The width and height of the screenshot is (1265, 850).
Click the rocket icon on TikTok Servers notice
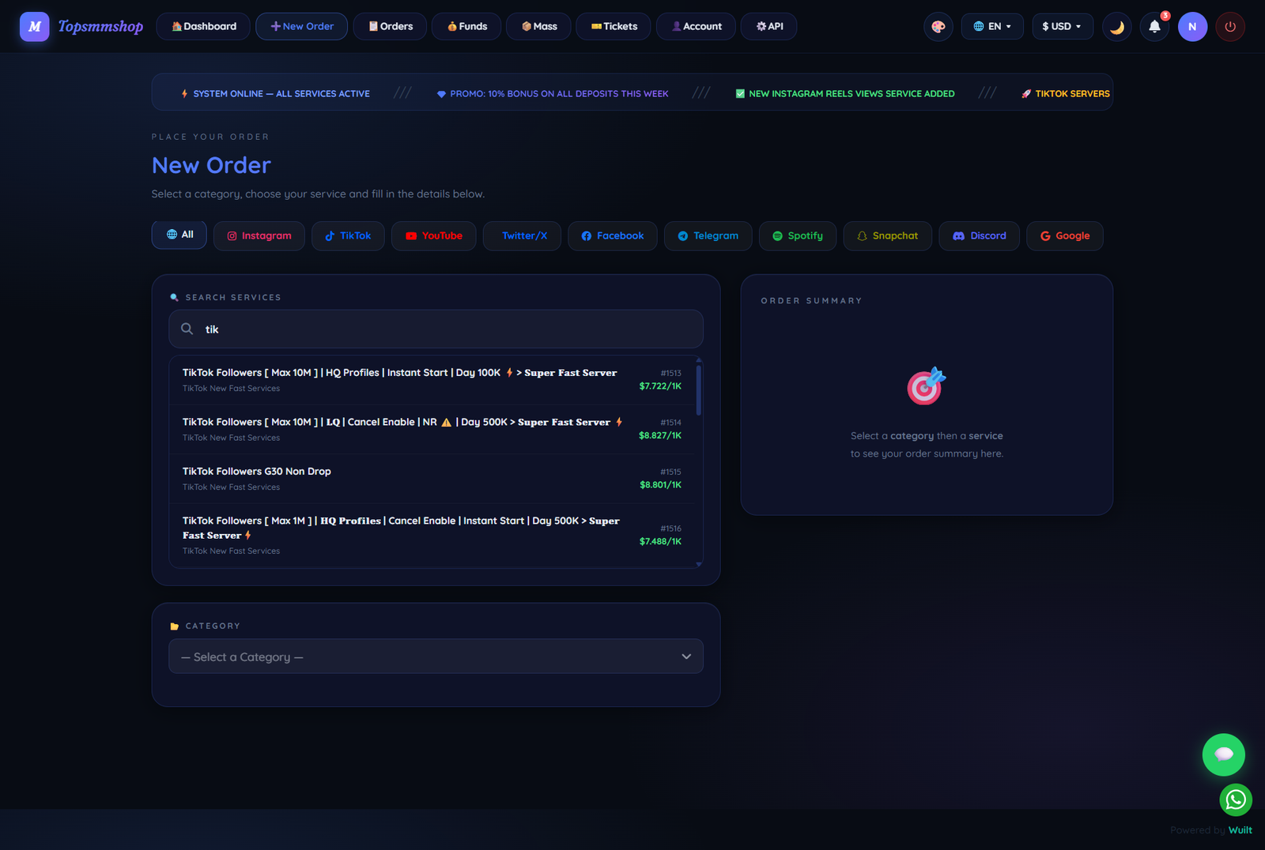pyautogui.click(x=1026, y=93)
